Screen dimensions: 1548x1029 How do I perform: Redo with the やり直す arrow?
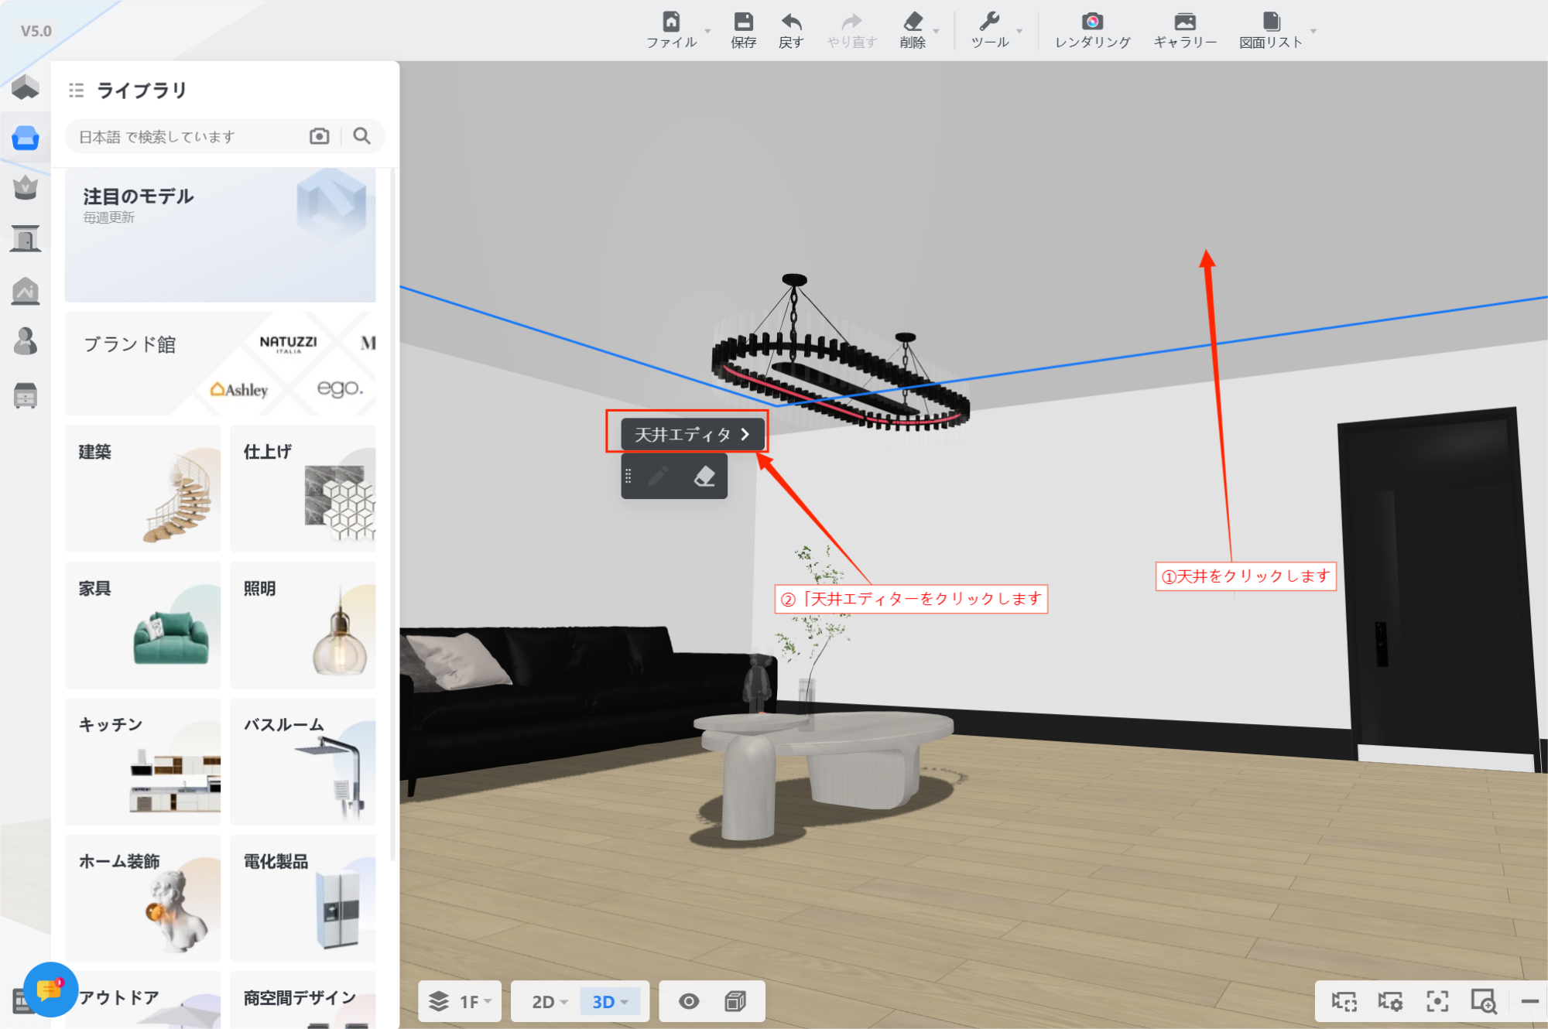tap(851, 30)
